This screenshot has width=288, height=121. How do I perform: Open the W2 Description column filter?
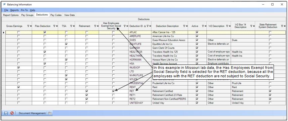227,26
